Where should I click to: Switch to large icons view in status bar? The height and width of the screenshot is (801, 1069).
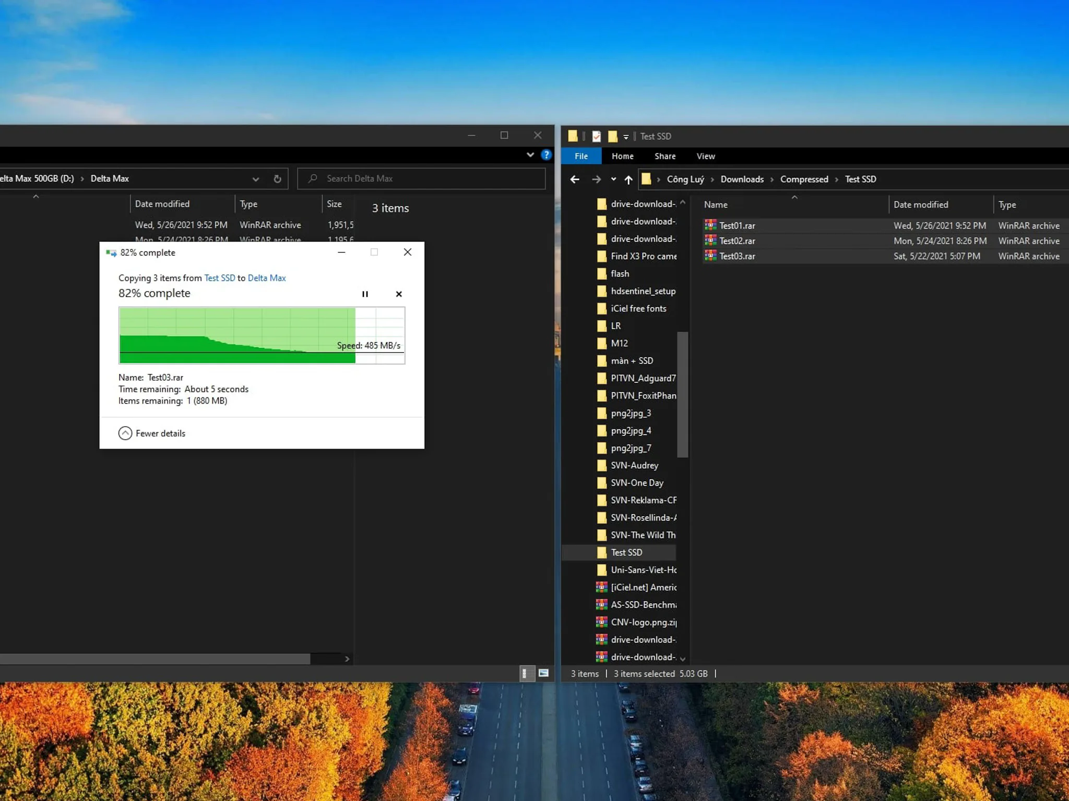click(543, 673)
